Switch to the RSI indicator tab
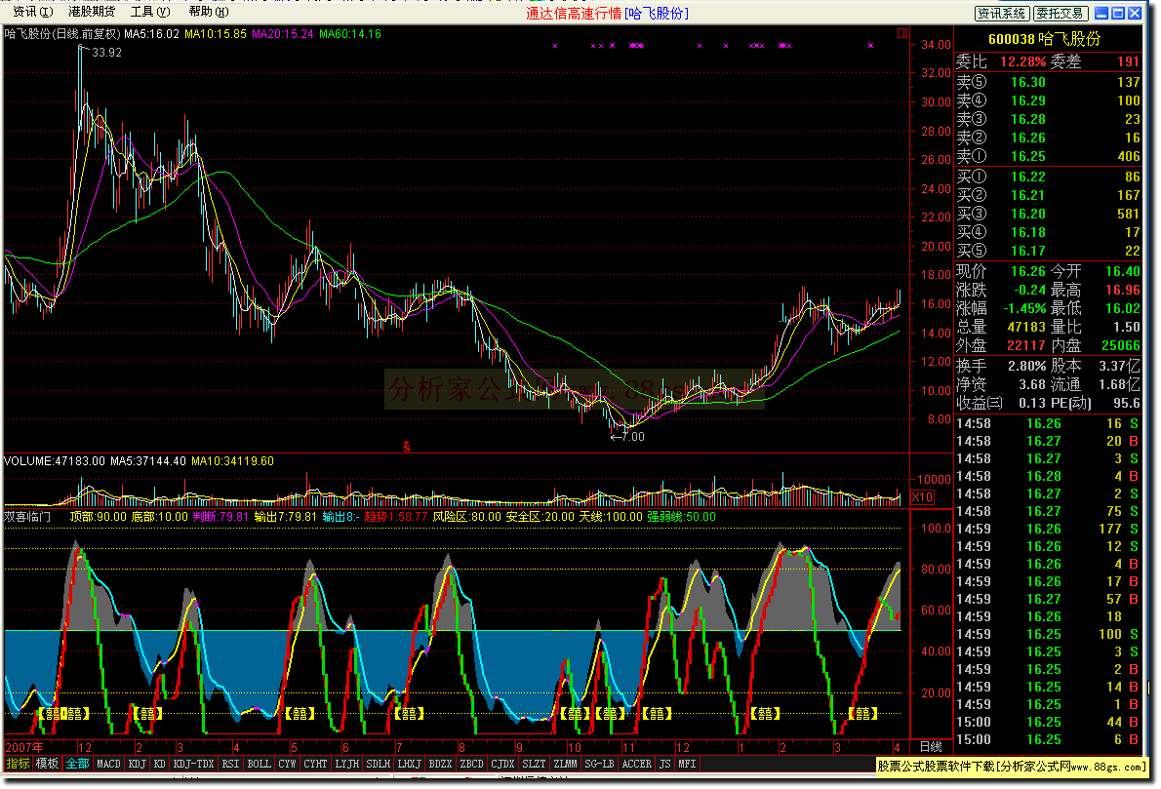 (231, 764)
